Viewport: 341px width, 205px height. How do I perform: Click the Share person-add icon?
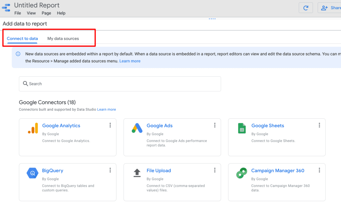[x=324, y=8]
